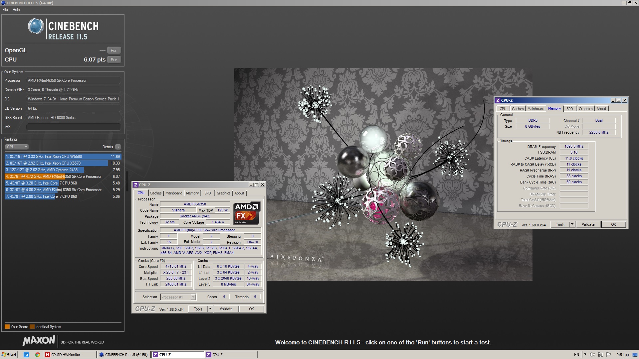Select the first CPU-Z taskbar button
This screenshot has width=639, height=359.
point(178,355)
